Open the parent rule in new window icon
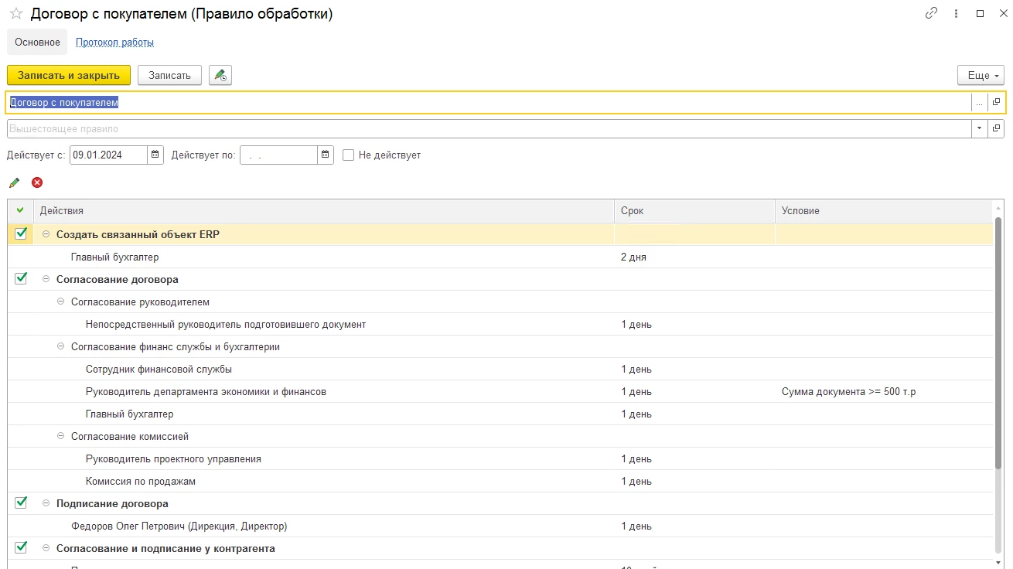This screenshot has width=1013, height=569. [x=996, y=128]
